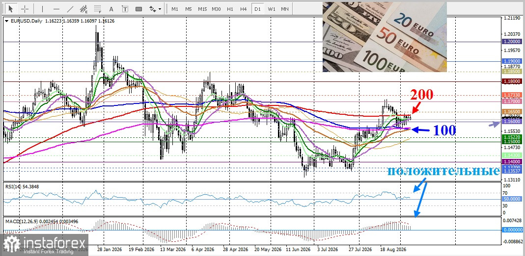
Task: Click the 1.16000 price level label
Action: click(512, 122)
